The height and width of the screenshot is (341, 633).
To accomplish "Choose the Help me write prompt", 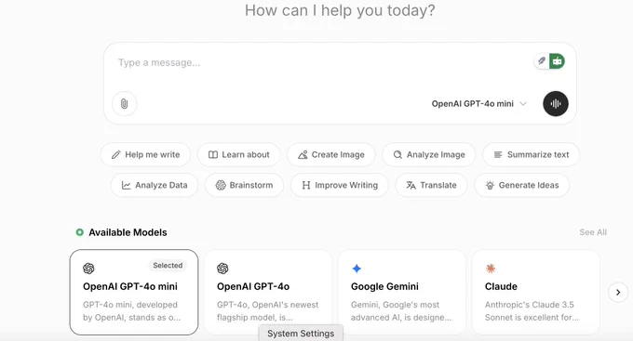I will (145, 154).
